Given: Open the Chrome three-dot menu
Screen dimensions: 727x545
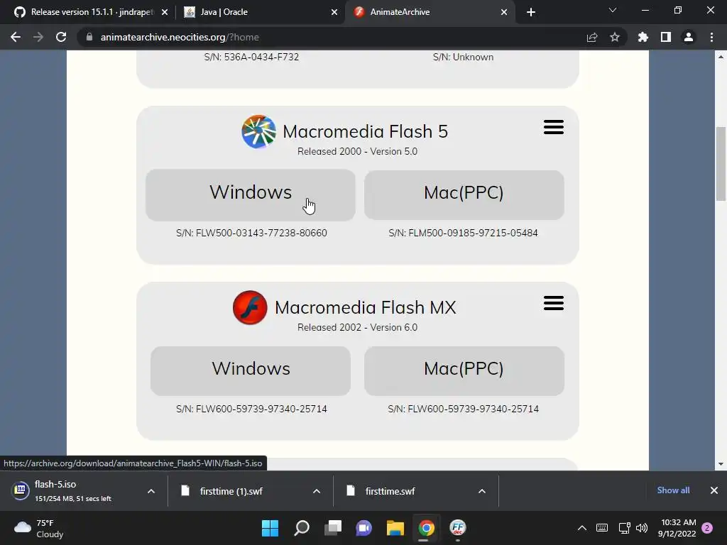Looking at the screenshot, I should tap(711, 37).
